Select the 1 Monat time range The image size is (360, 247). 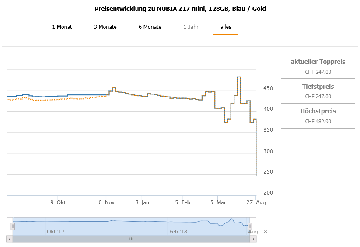tap(62, 27)
